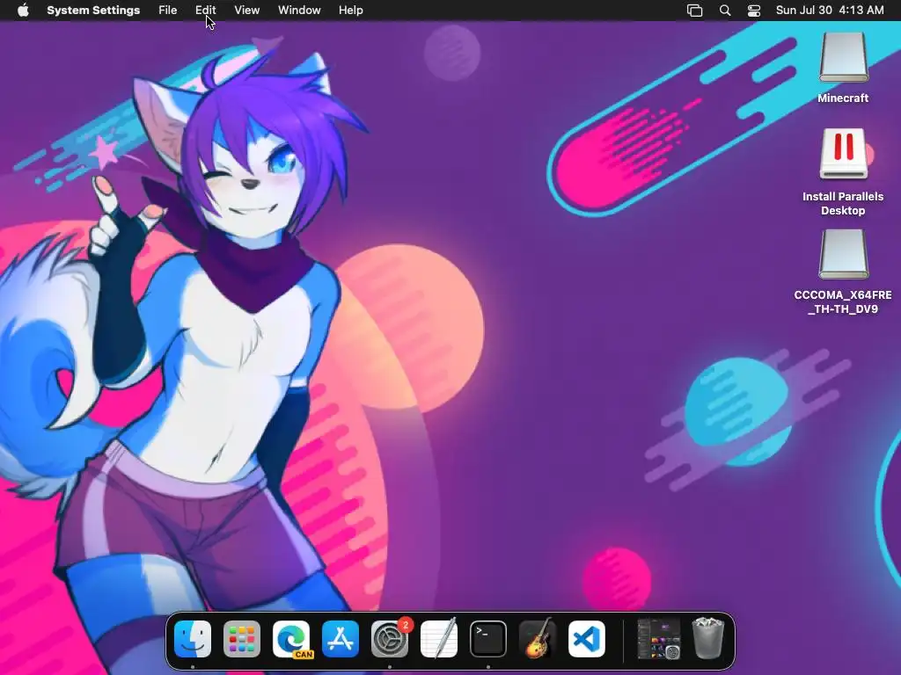This screenshot has height=675, width=901.
Task: Click the minimized window thumbnail in Dock
Action: pyautogui.click(x=658, y=639)
